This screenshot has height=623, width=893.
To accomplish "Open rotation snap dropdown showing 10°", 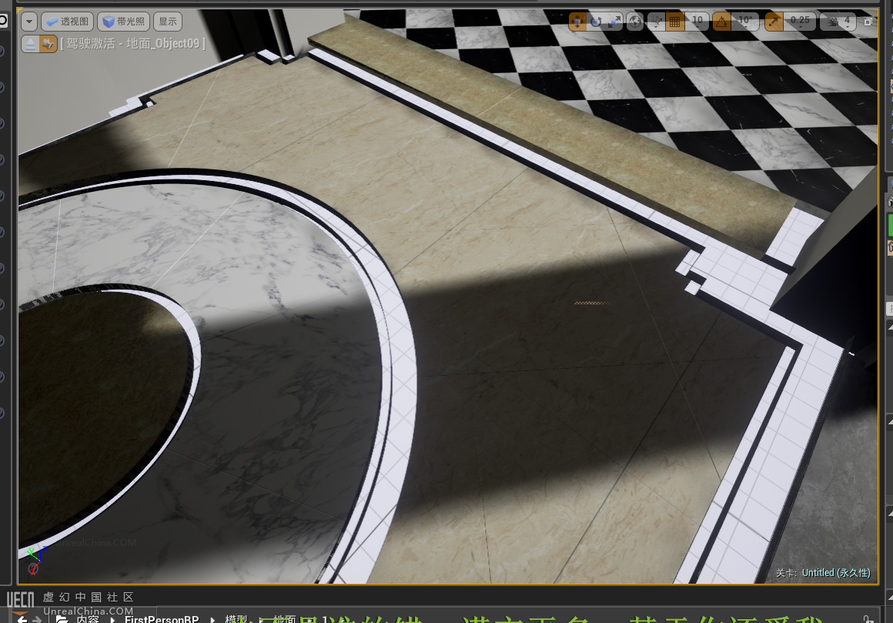I will 745,22.
